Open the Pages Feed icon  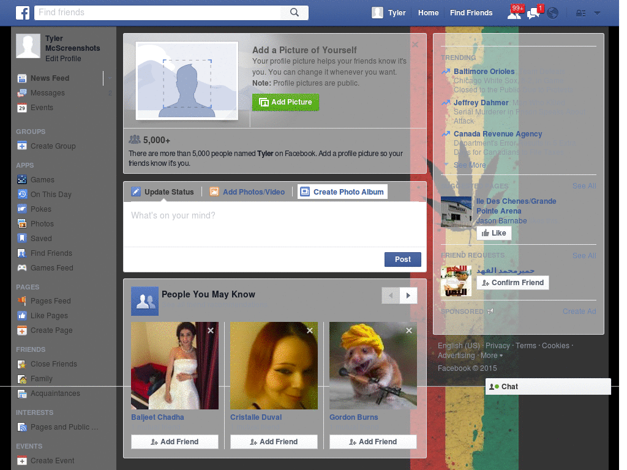pyautogui.click(x=21, y=300)
